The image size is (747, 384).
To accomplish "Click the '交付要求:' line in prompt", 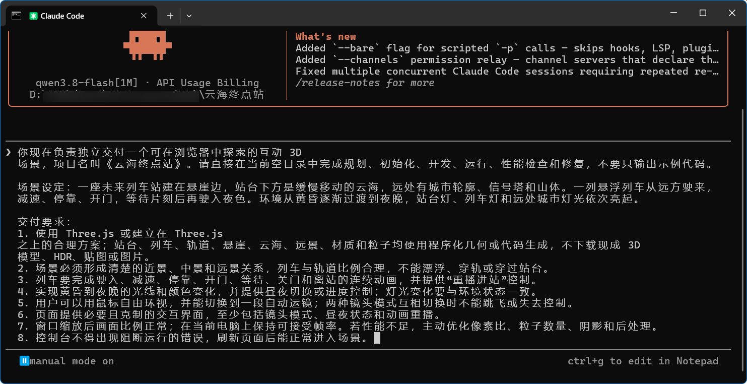I will [x=45, y=222].
